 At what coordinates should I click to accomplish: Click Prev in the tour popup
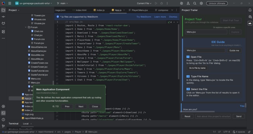tap(67, 106)
